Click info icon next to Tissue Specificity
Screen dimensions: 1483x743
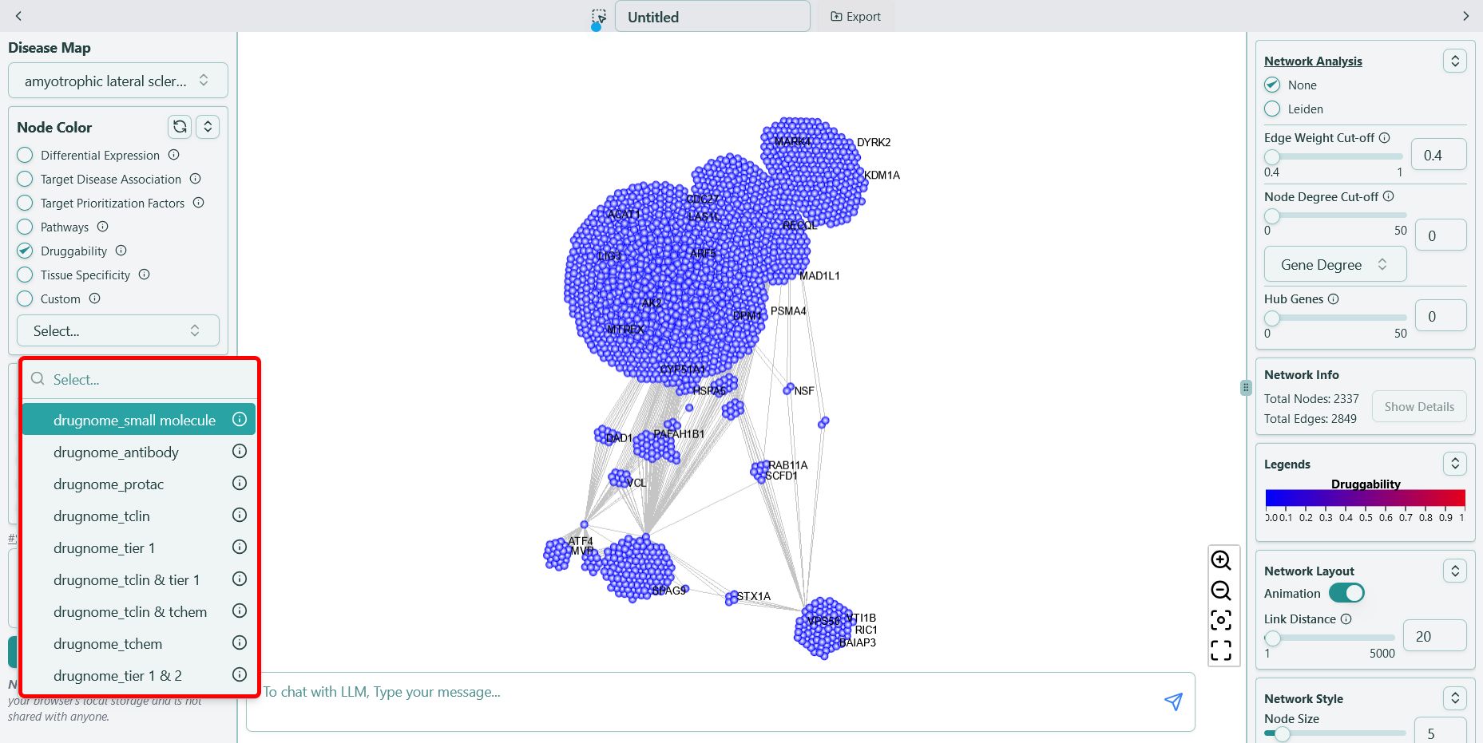click(x=145, y=275)
